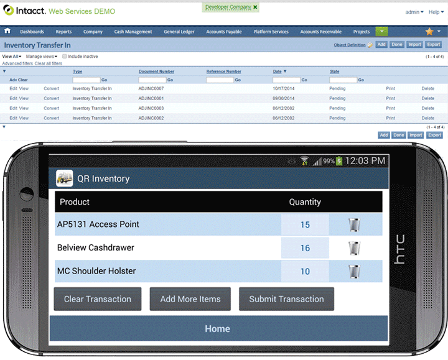Tap Add More Items button
Screen dimensions: 448x360
tap(190, 299)
